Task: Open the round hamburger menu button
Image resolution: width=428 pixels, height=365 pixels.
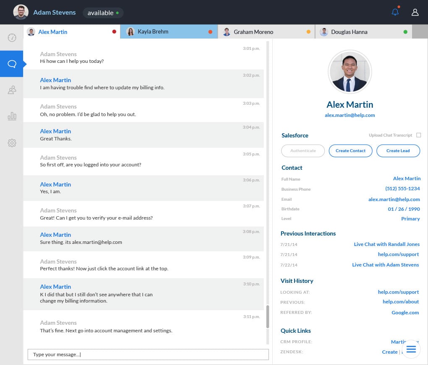Action: 411,349
